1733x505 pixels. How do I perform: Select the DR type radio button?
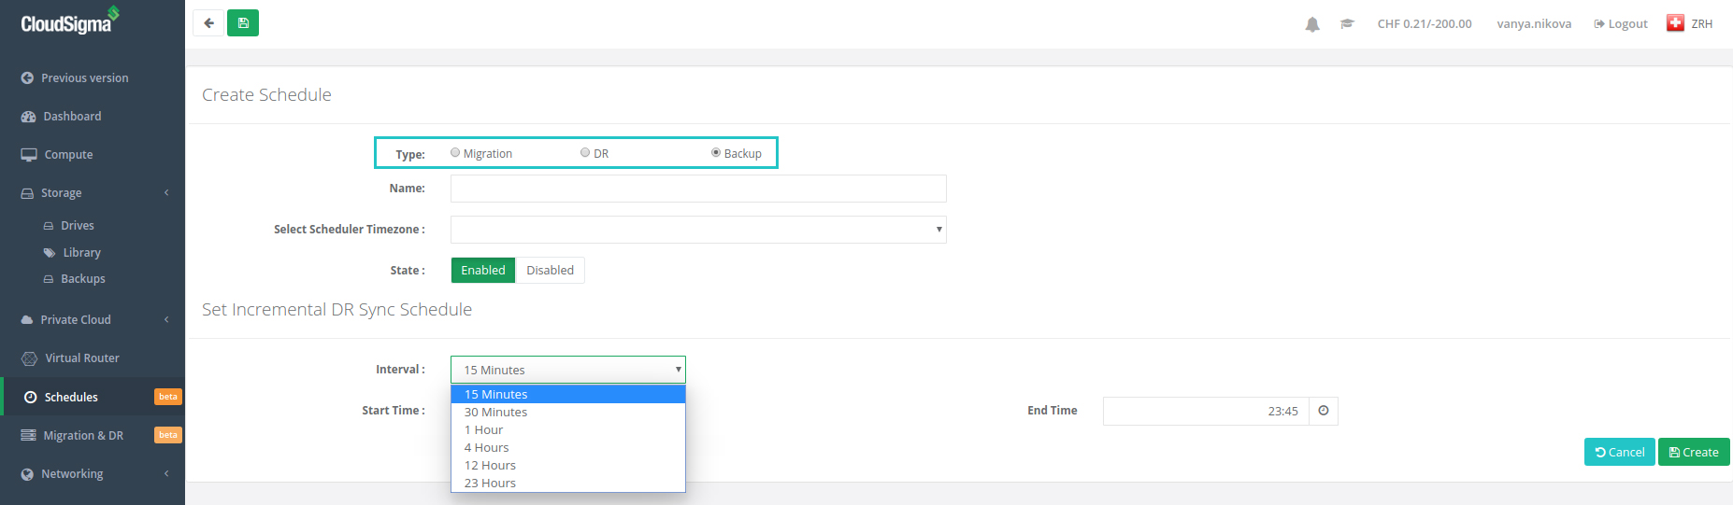pos(585,152)
